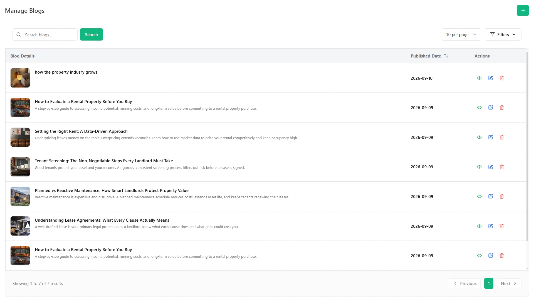Go to the Previous page

click(465, 283)
